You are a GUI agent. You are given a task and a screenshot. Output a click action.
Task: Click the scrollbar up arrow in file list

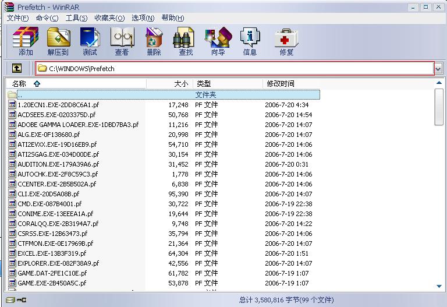tap(439, 83)
